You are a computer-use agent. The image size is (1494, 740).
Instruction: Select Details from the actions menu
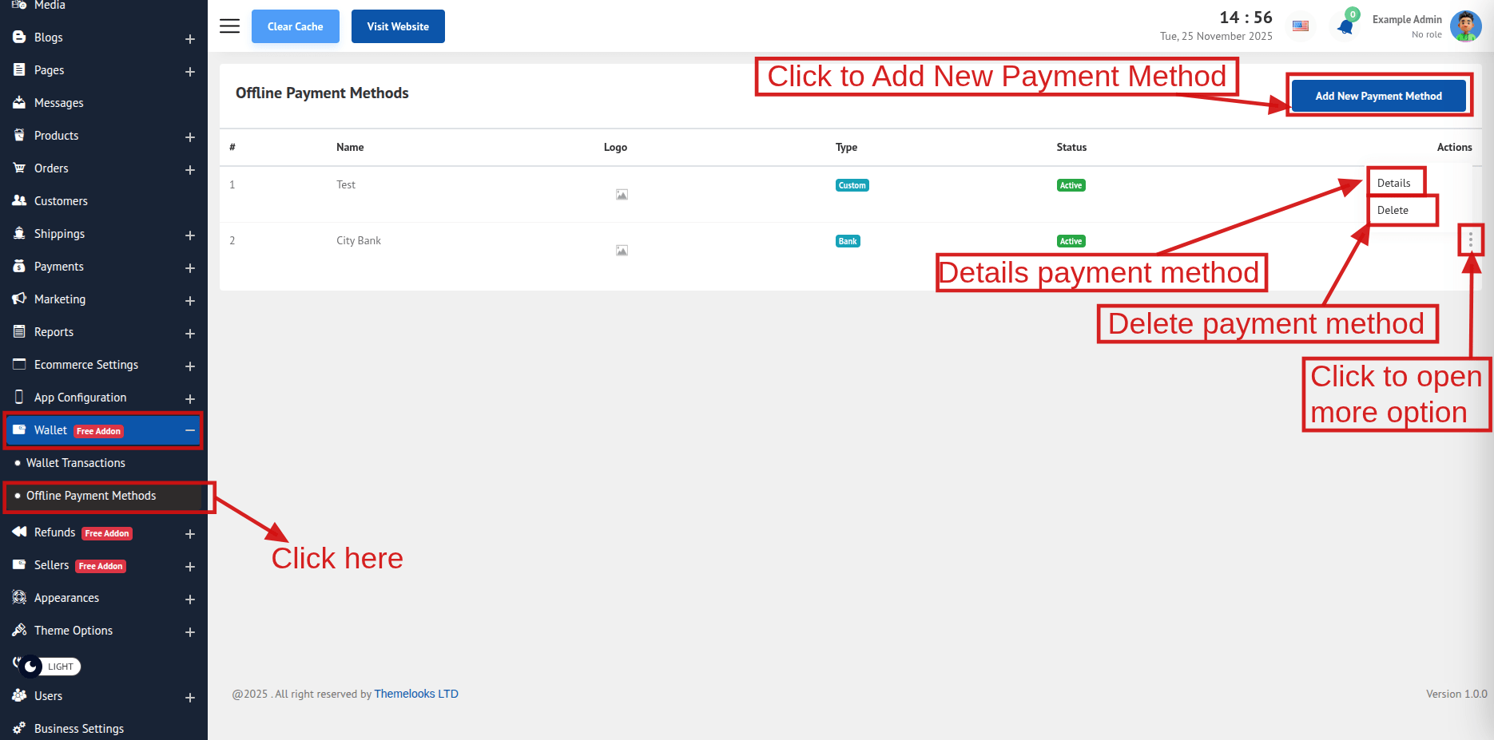point(1394,183)
